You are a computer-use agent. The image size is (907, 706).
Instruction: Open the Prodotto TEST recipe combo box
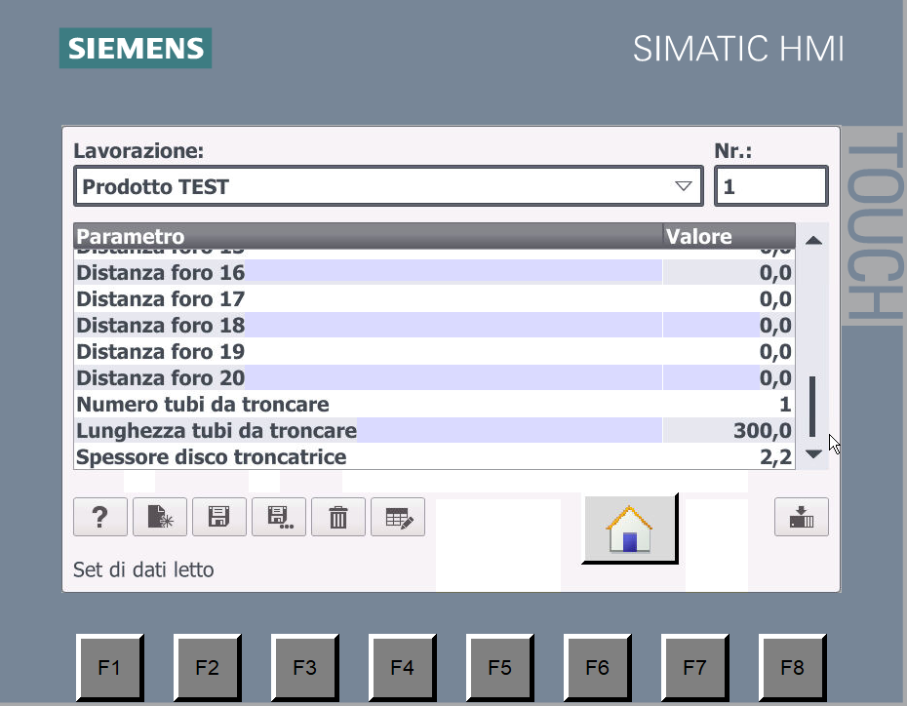pyautogui.click(x=389, y=186)
